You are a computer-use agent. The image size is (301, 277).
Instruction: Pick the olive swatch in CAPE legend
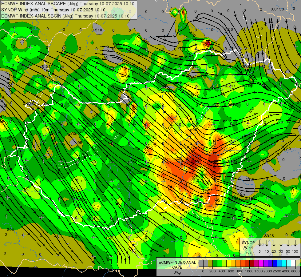210,263
